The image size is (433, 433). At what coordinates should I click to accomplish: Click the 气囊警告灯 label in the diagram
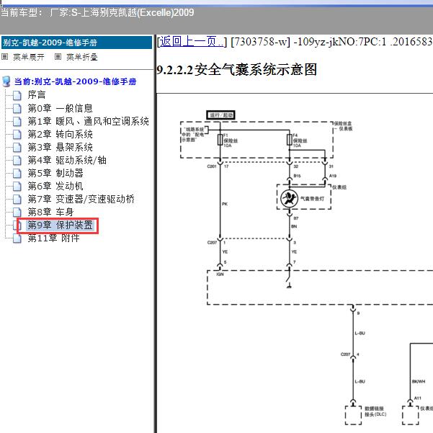coord(313,199)
